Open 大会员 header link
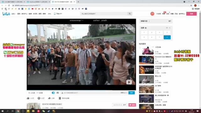Viewport: 201px width, 113px height. (159, 14)
